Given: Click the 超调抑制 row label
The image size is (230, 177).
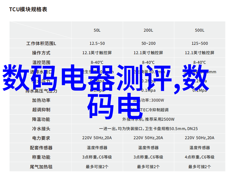Looking at the screenshot, I should (x=41, y=110).
